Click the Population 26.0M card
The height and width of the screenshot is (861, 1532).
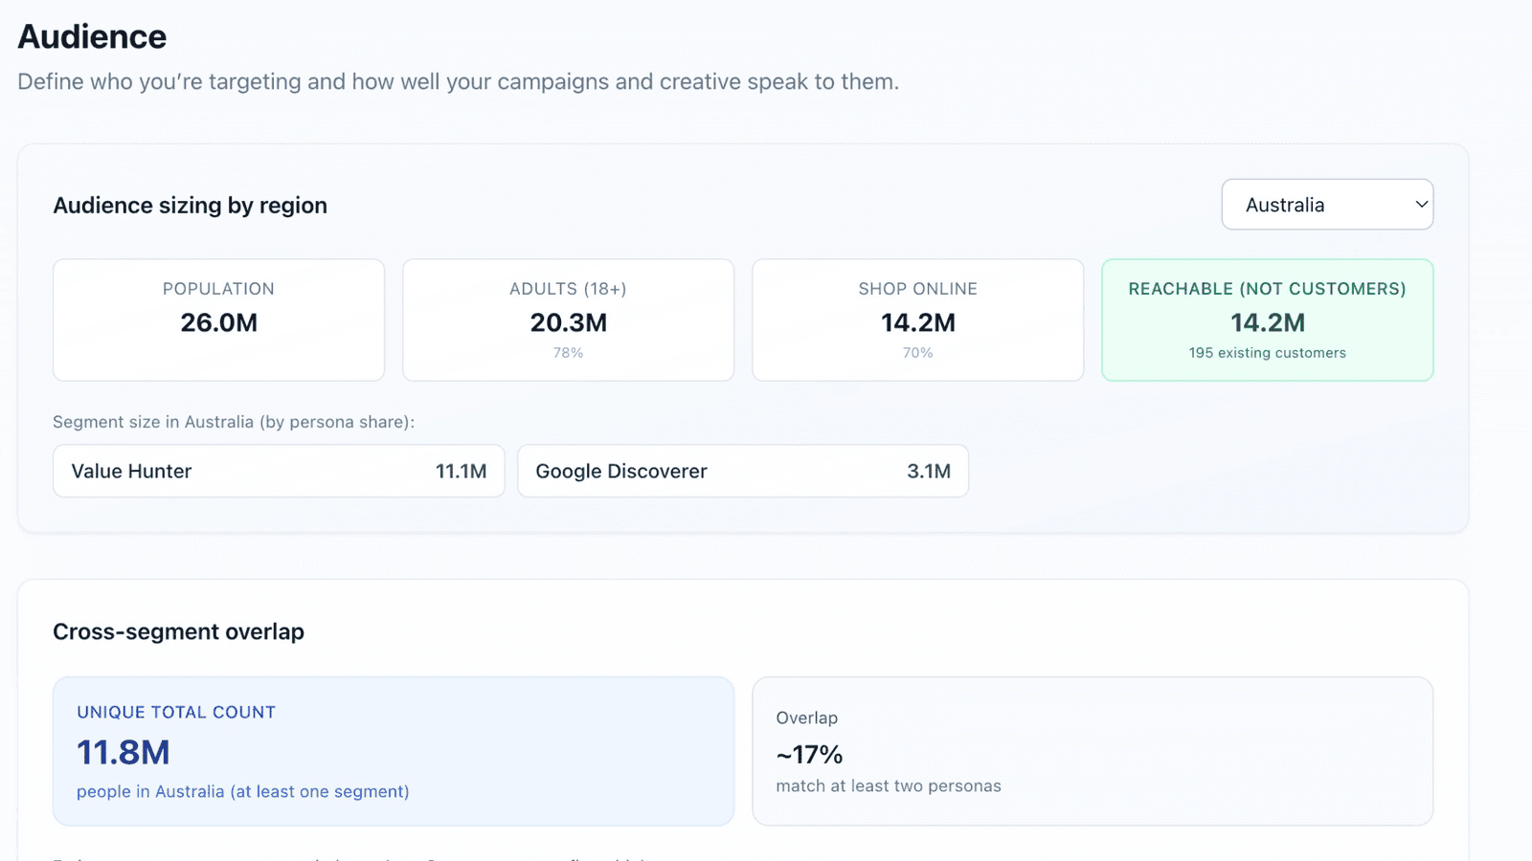(218, 320)
